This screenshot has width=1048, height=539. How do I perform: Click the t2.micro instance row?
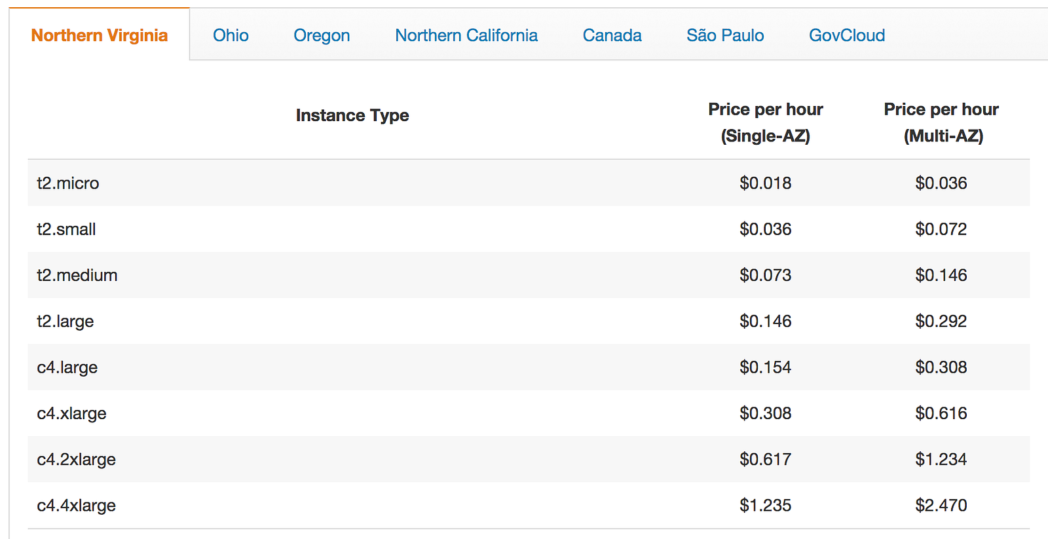coord(68,183)
